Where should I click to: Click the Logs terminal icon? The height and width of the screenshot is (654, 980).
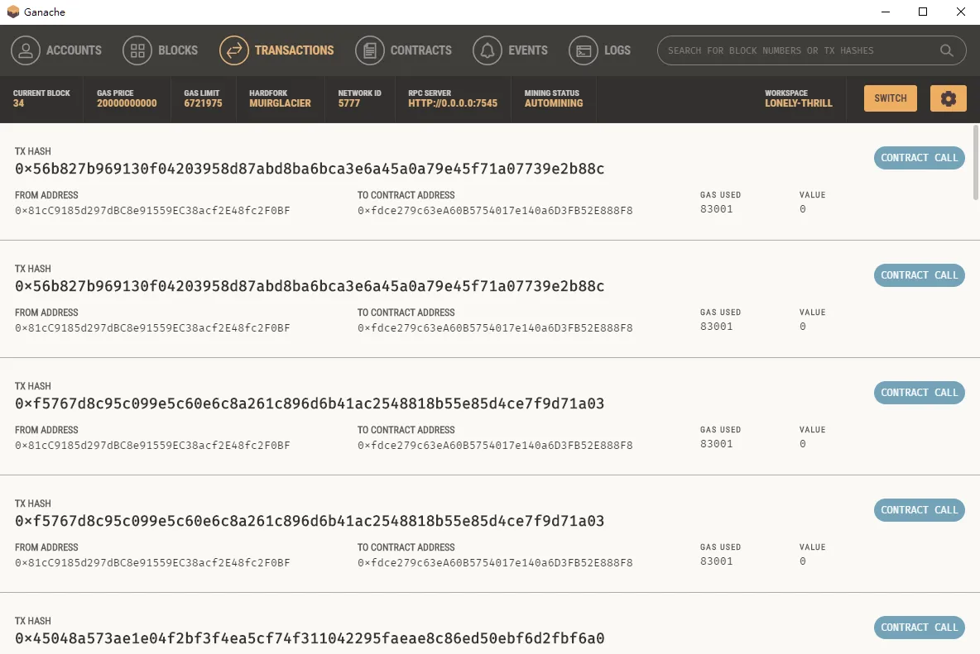(584, 50)
